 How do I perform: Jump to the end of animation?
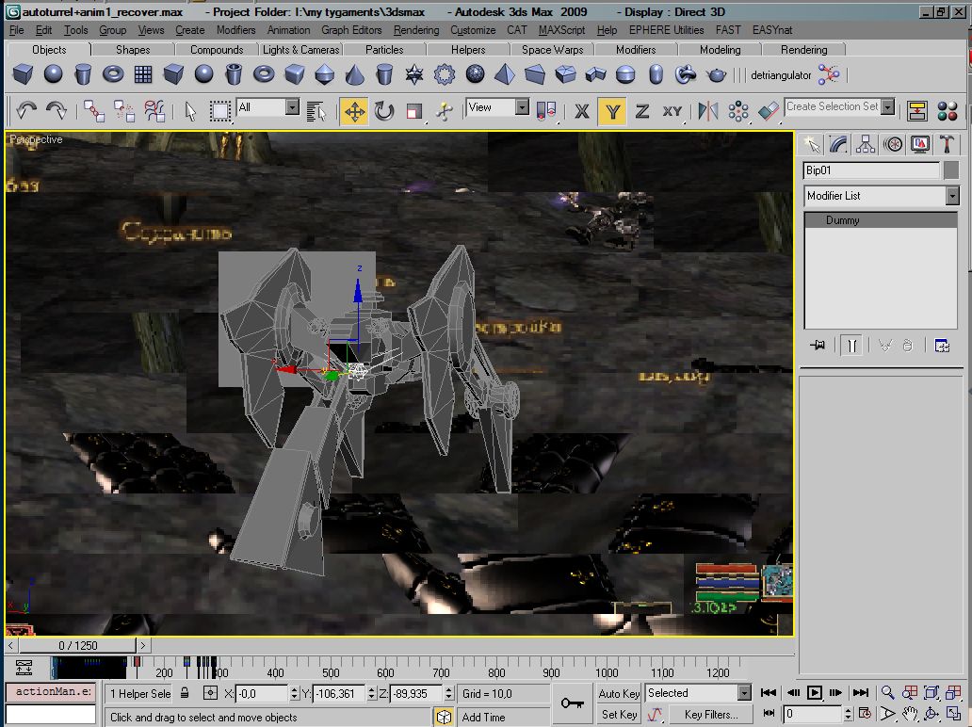861,693
